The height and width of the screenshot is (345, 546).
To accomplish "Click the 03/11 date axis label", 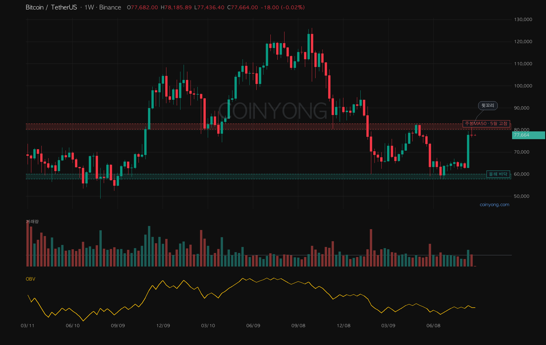I will click(28, 326).
